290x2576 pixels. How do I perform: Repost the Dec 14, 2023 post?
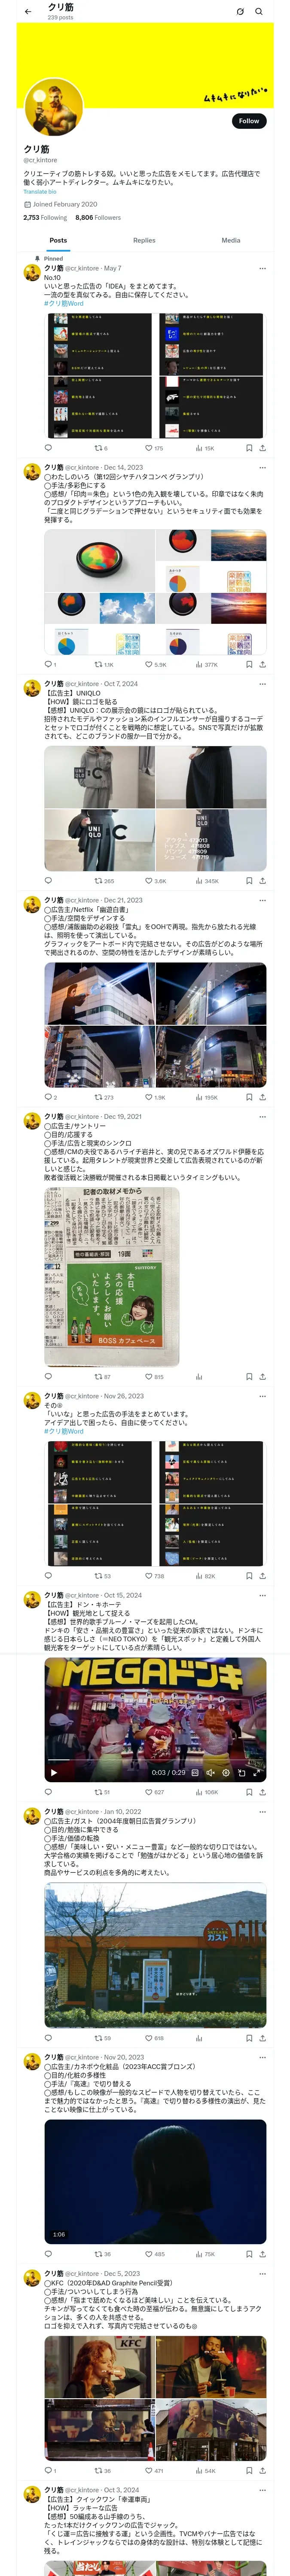(103, 664)
